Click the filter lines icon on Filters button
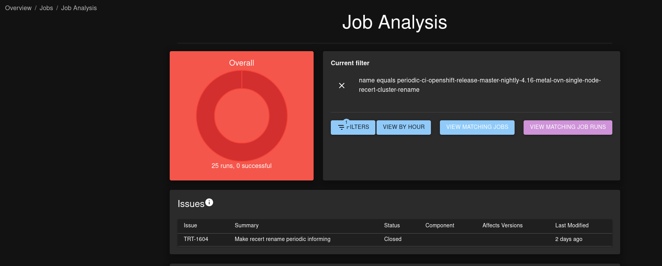The image size is (662, 266). click(341, 127)
